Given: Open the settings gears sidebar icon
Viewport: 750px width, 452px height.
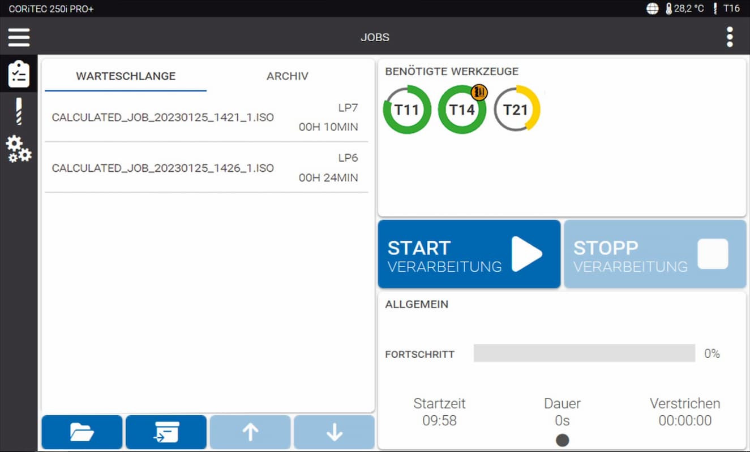Looking at the screenshot, I should pos(19,149).
